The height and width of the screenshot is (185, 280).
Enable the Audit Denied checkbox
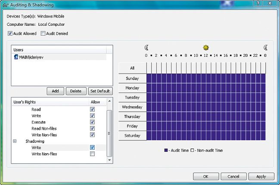43,34
